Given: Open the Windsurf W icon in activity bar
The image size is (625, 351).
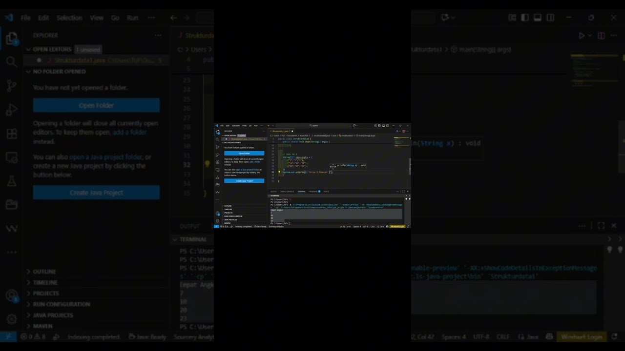Looking at the screenshot, I should point(217,192).
